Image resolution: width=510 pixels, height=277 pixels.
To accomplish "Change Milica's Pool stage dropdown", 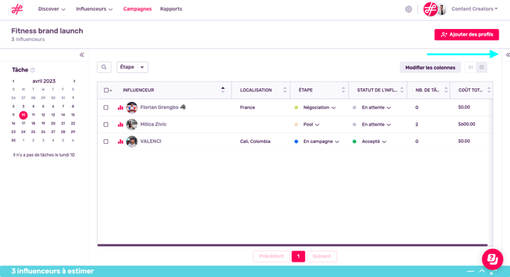I will click(x=311, y=125).
